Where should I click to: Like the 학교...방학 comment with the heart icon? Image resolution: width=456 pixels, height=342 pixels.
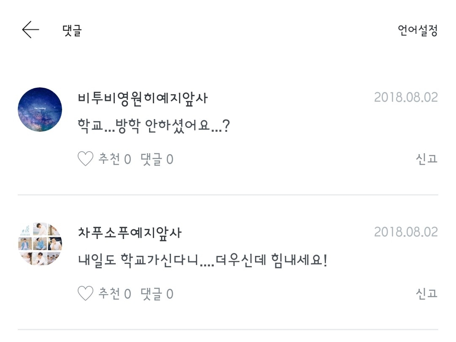click(85, 159)
